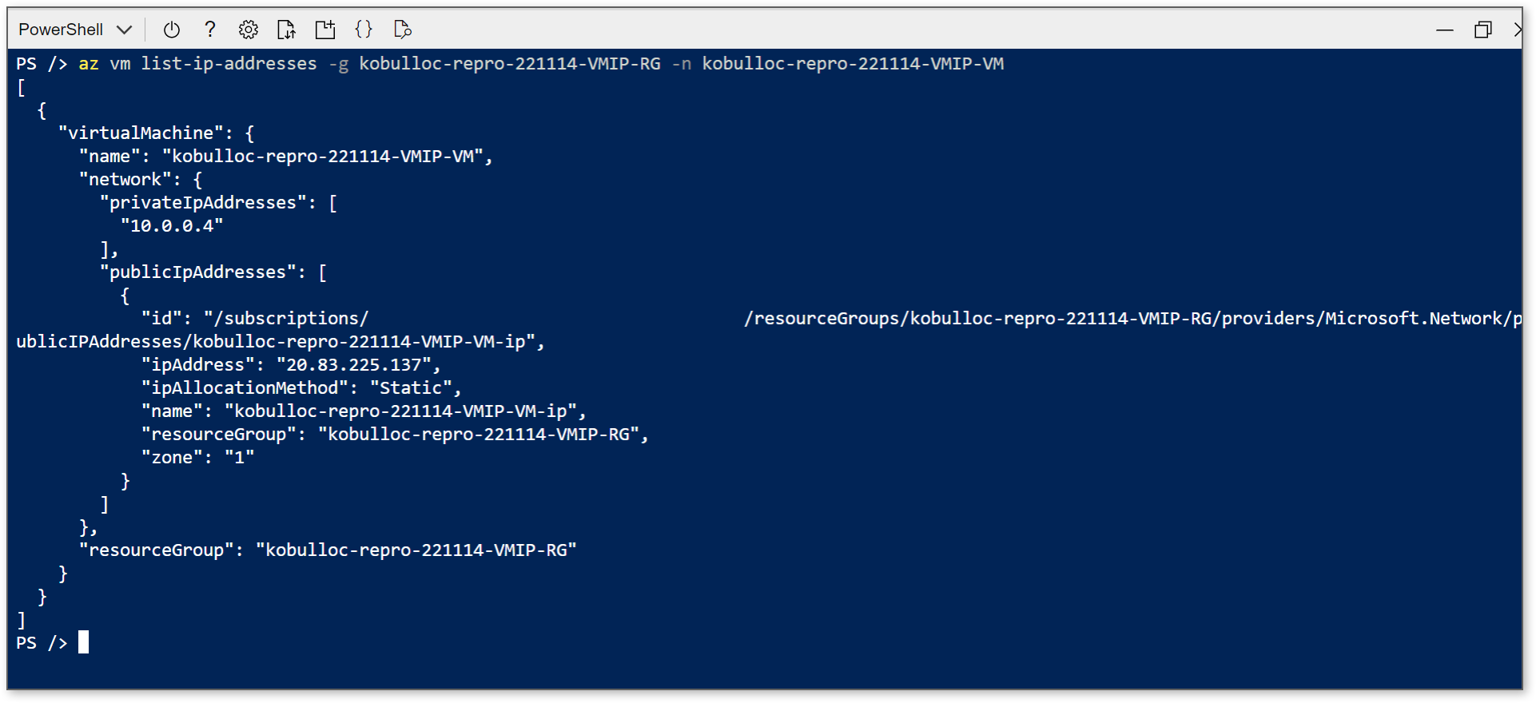
Task: Click the power button to restart shell
Action: [172, 29]
